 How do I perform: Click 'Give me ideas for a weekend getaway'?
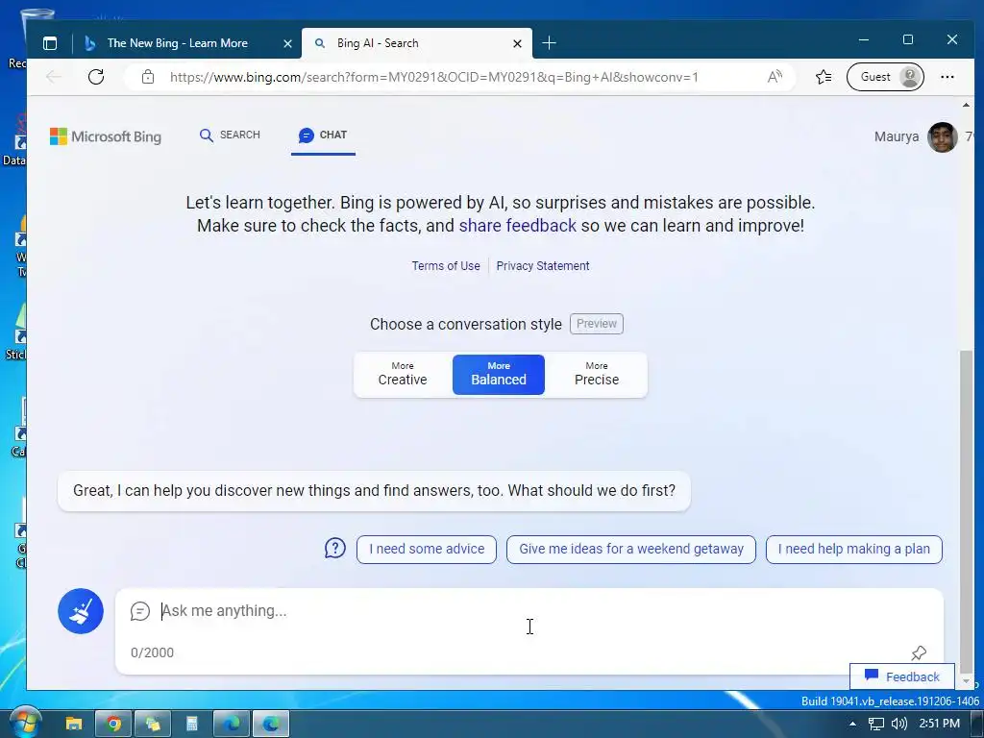[631, 549]
